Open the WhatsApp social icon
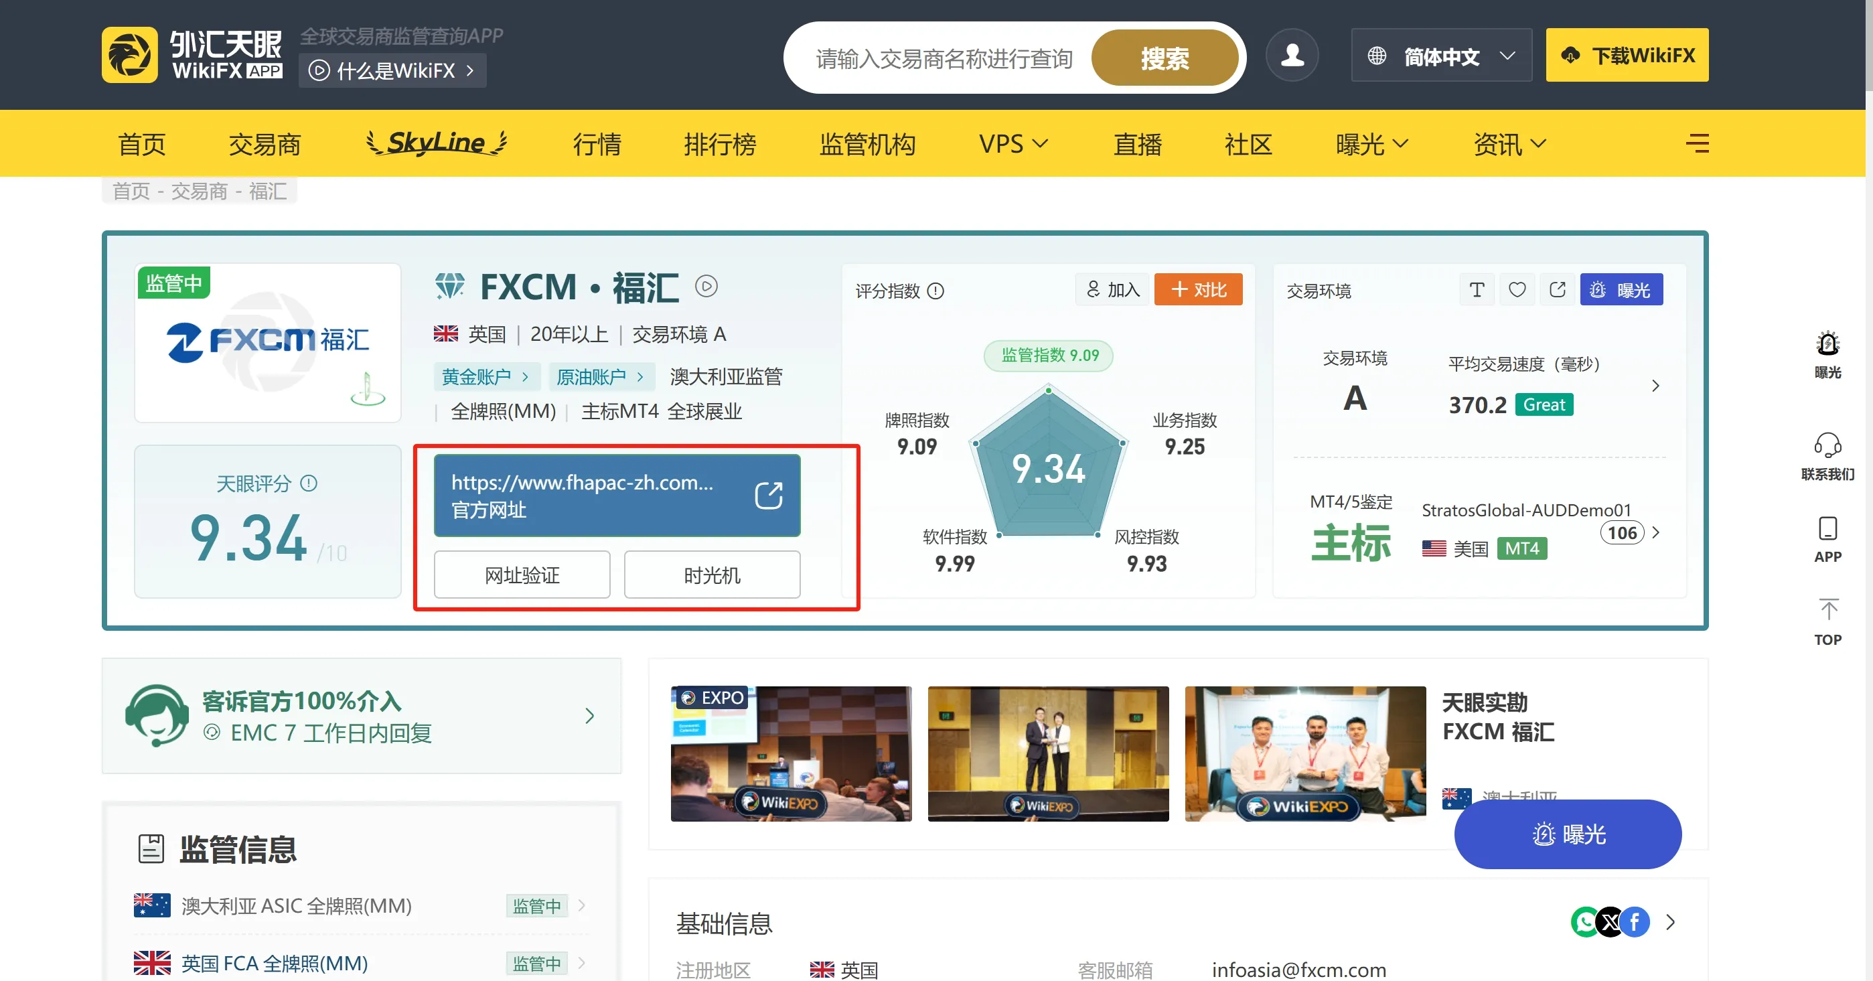1873x981 pixels. (1585, 922)
